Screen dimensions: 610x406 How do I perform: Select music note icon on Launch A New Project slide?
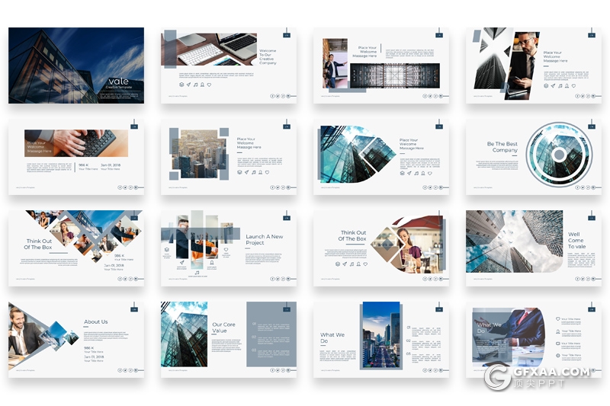(197, 272)
